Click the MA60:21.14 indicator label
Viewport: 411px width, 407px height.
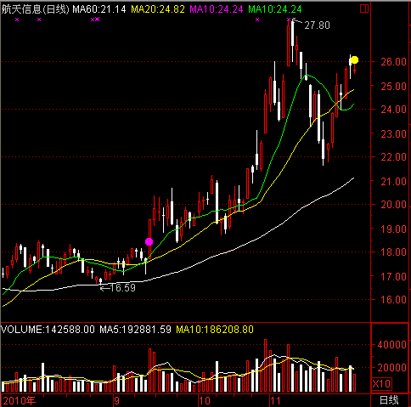click(99, 9)
